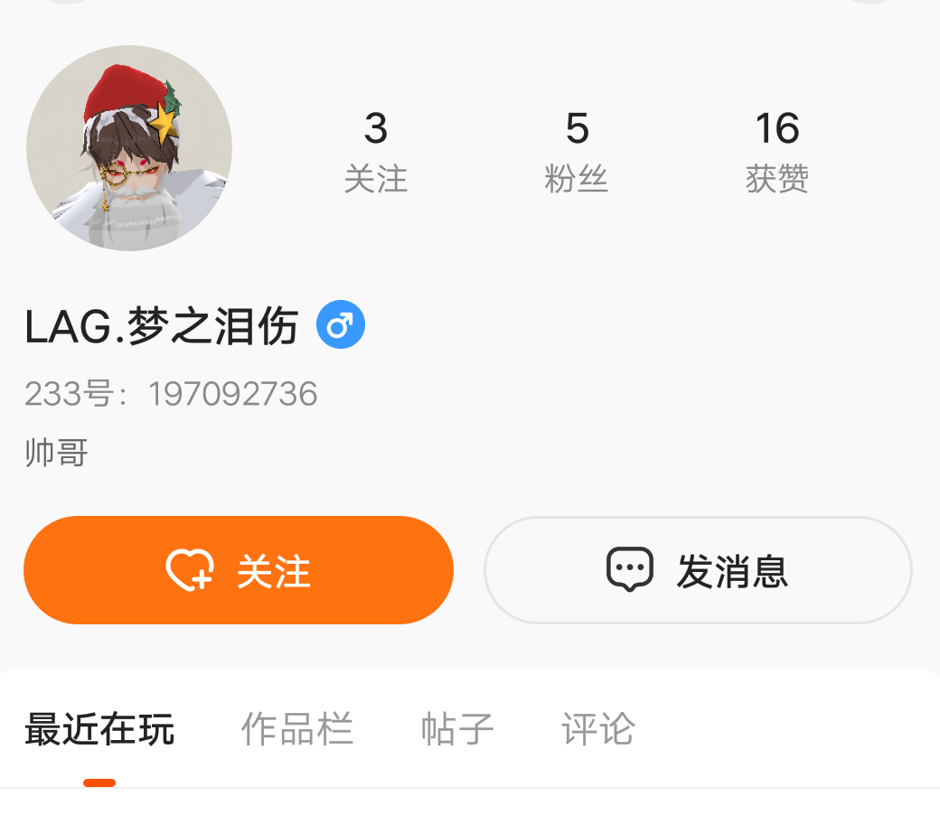
Task: Open the 帖子 tab
Action: click(457, 729)
